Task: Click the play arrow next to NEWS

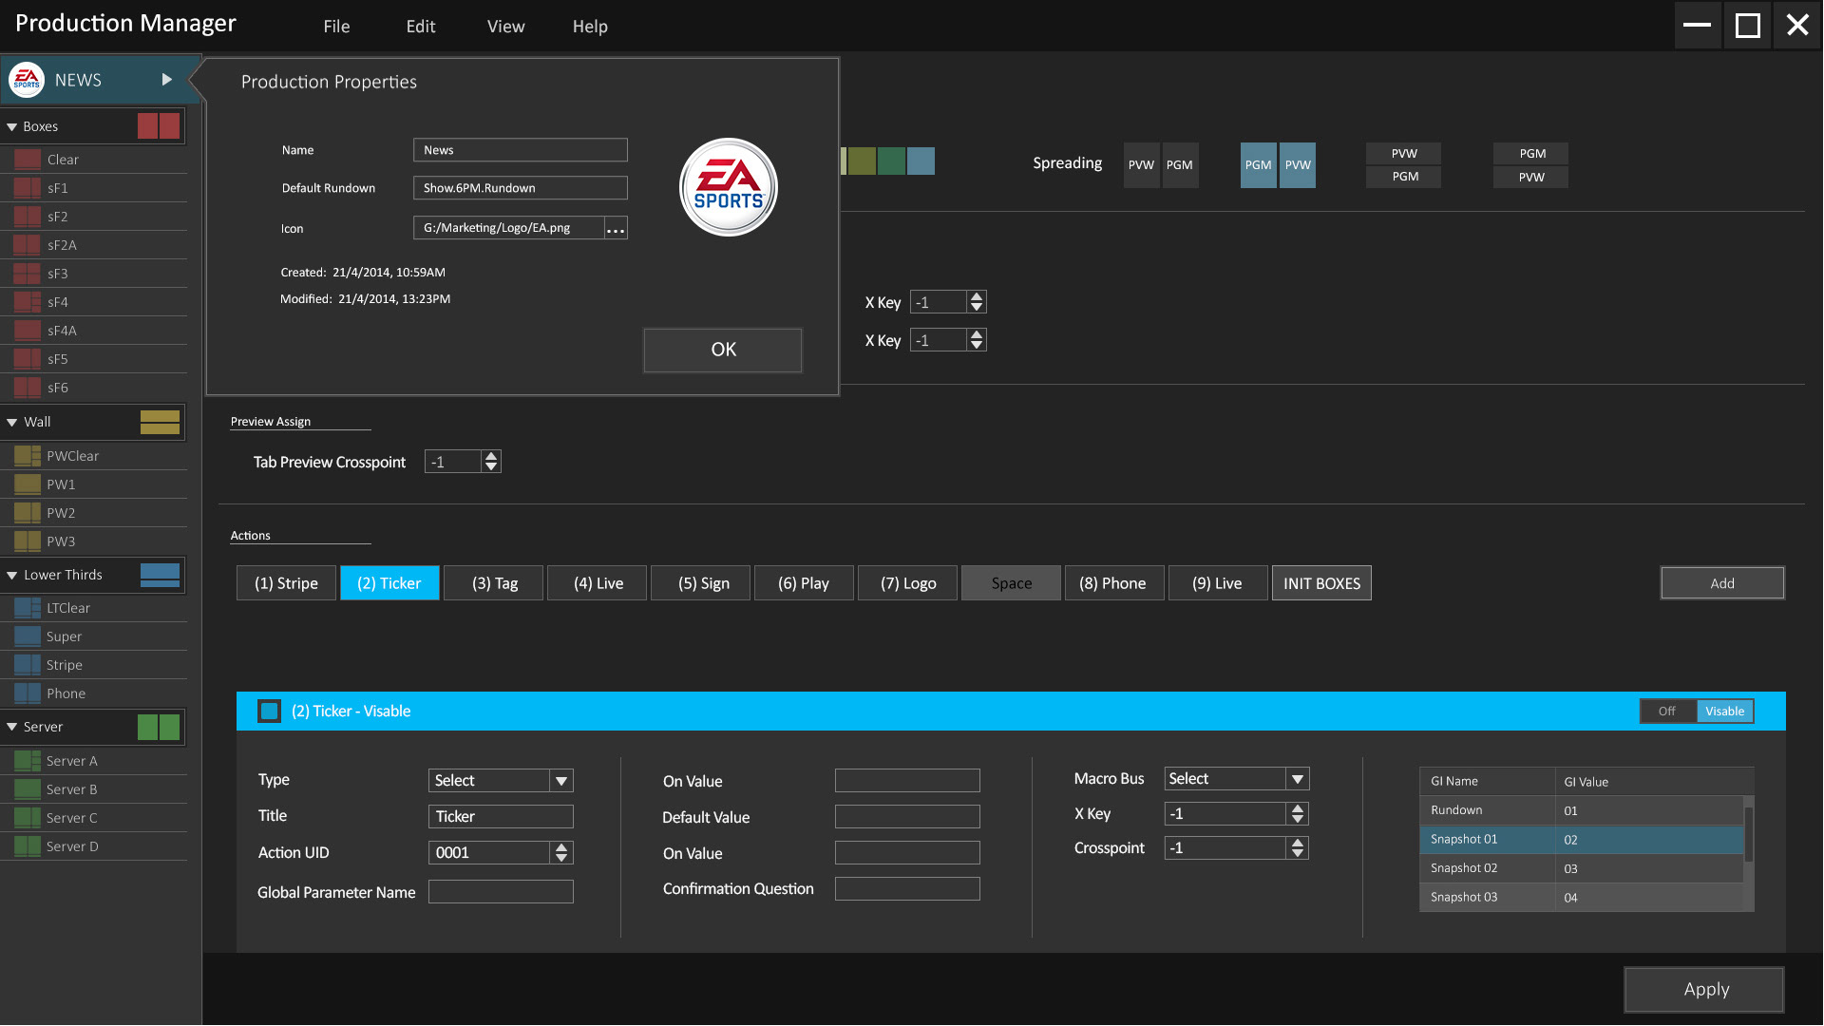Action: click(x=167, y=80)
